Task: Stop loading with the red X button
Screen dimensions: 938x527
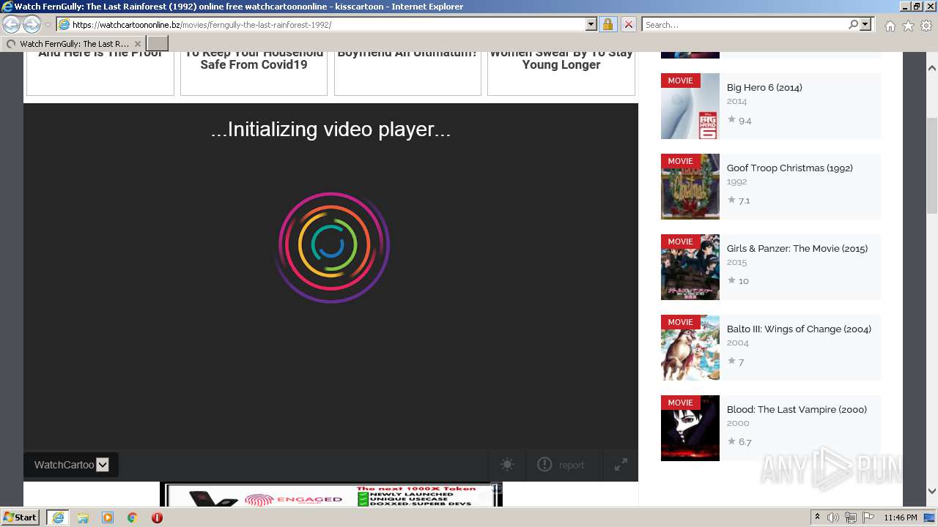Action: [x=628, y=24]
